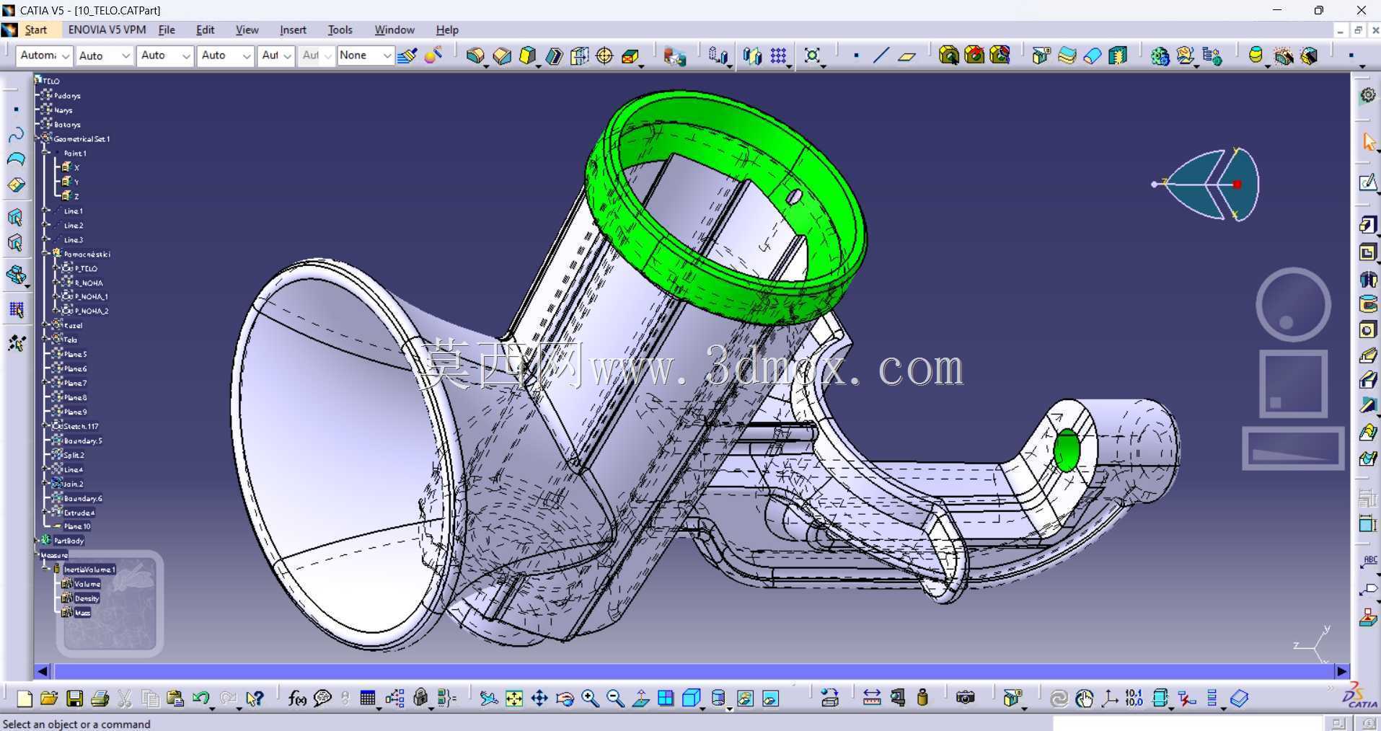Select Volume under InertiaVolume.1
1381x731 pixels.
pos(87,584)
